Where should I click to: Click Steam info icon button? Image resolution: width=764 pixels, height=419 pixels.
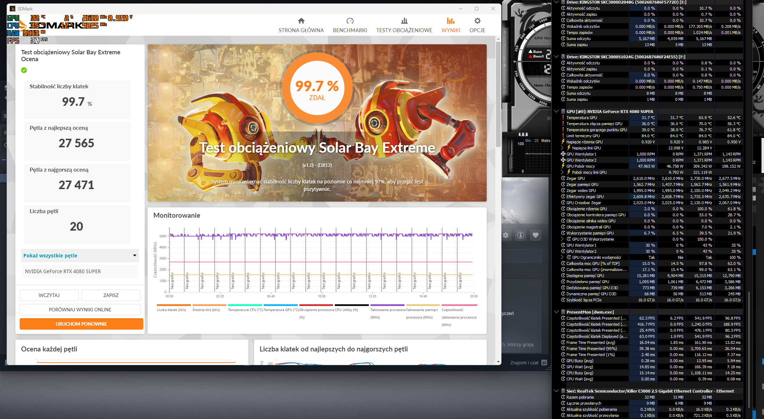pos(521,235)
